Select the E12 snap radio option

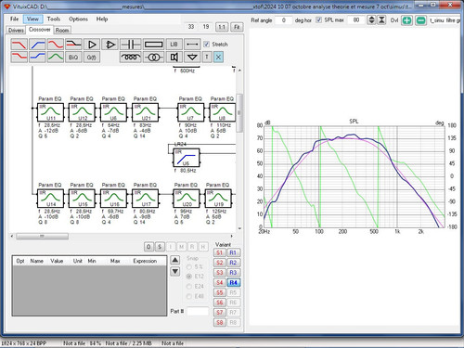tap(189, 277)
